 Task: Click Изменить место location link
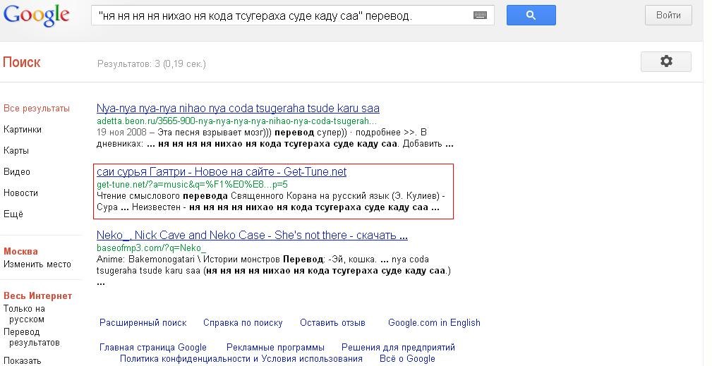(37, 264)
